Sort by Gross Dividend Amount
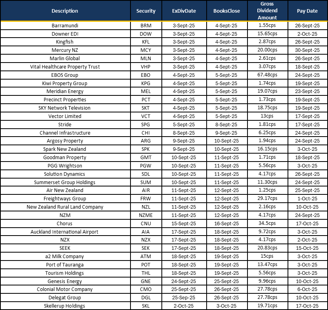Screen dimensions: 328x310 (x=267, y=11)
